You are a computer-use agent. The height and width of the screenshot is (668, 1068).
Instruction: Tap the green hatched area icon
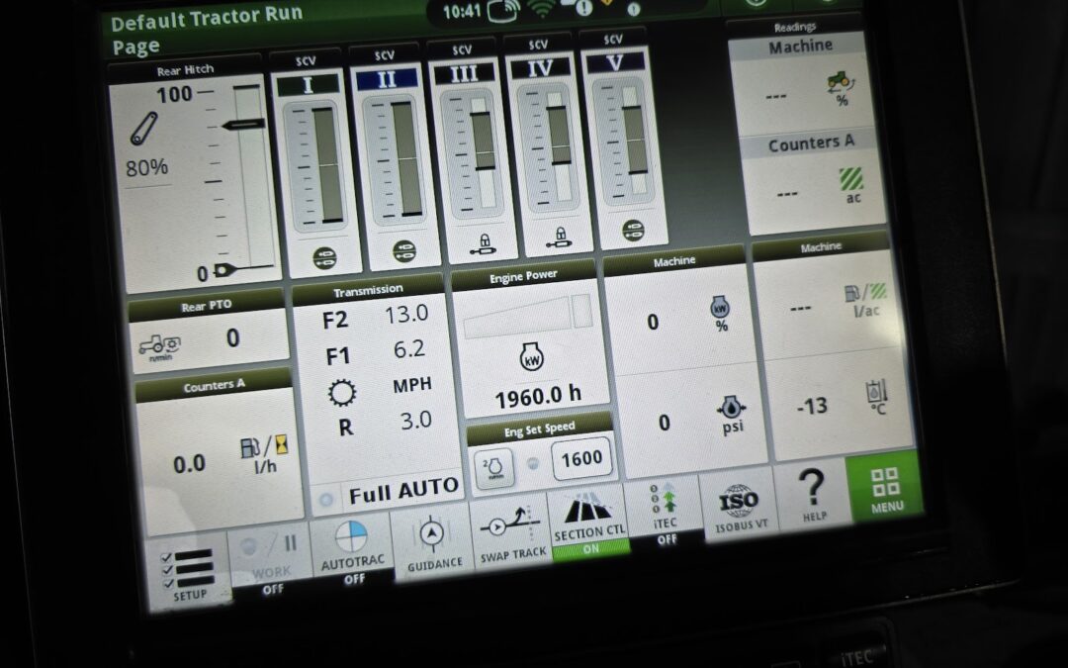click(x=851, y=179)
